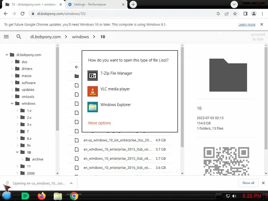Viewport: 268px width, 201px height.
Task: Click the file list vertical scrollbar
Action: 182,97
